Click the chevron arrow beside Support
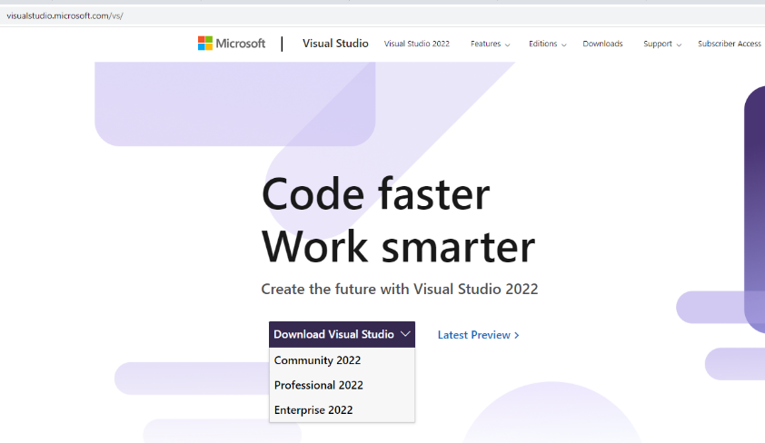 [x=679, y=44]
